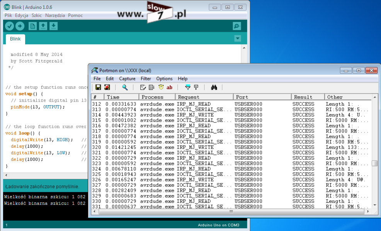Click the floppy icon with red X in Portmon
This screenshot has height=231, width=381.
click(107, 87)
